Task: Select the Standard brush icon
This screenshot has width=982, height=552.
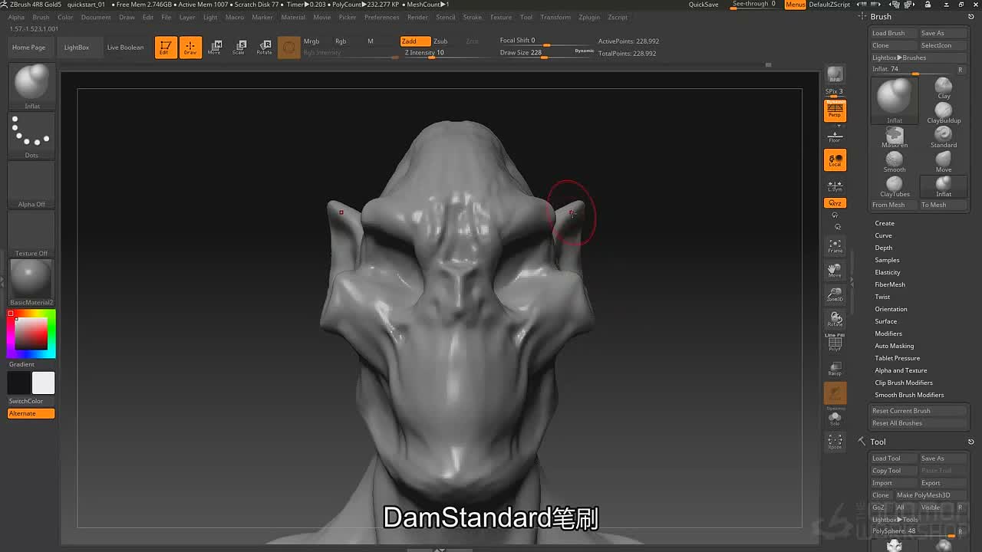Action: [x=944, y=138]
